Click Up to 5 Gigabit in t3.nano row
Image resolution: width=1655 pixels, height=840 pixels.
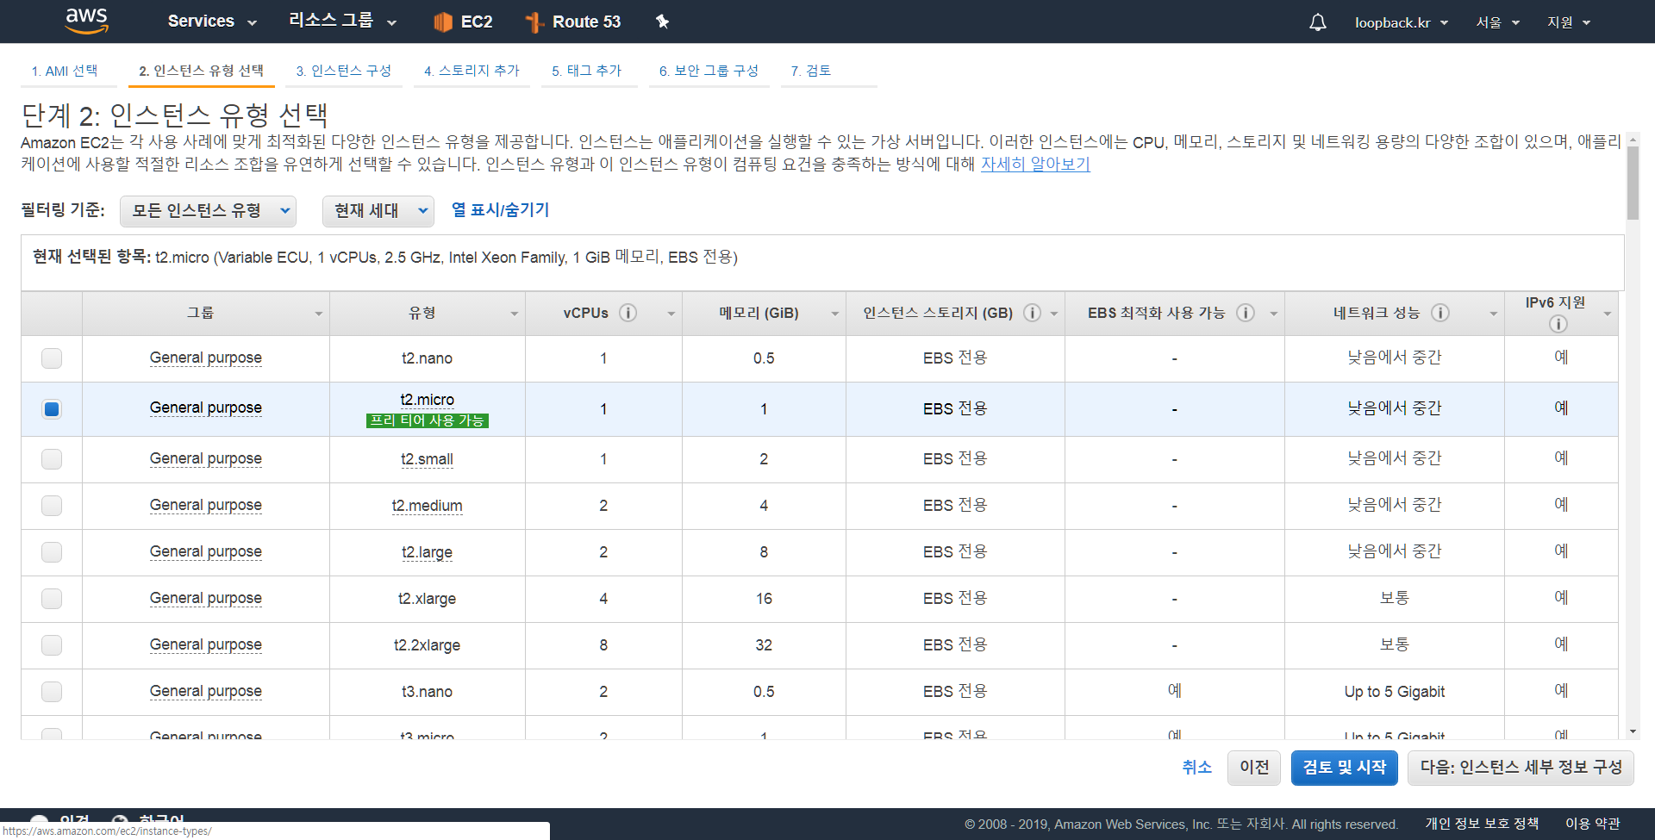coord(1394,692)
